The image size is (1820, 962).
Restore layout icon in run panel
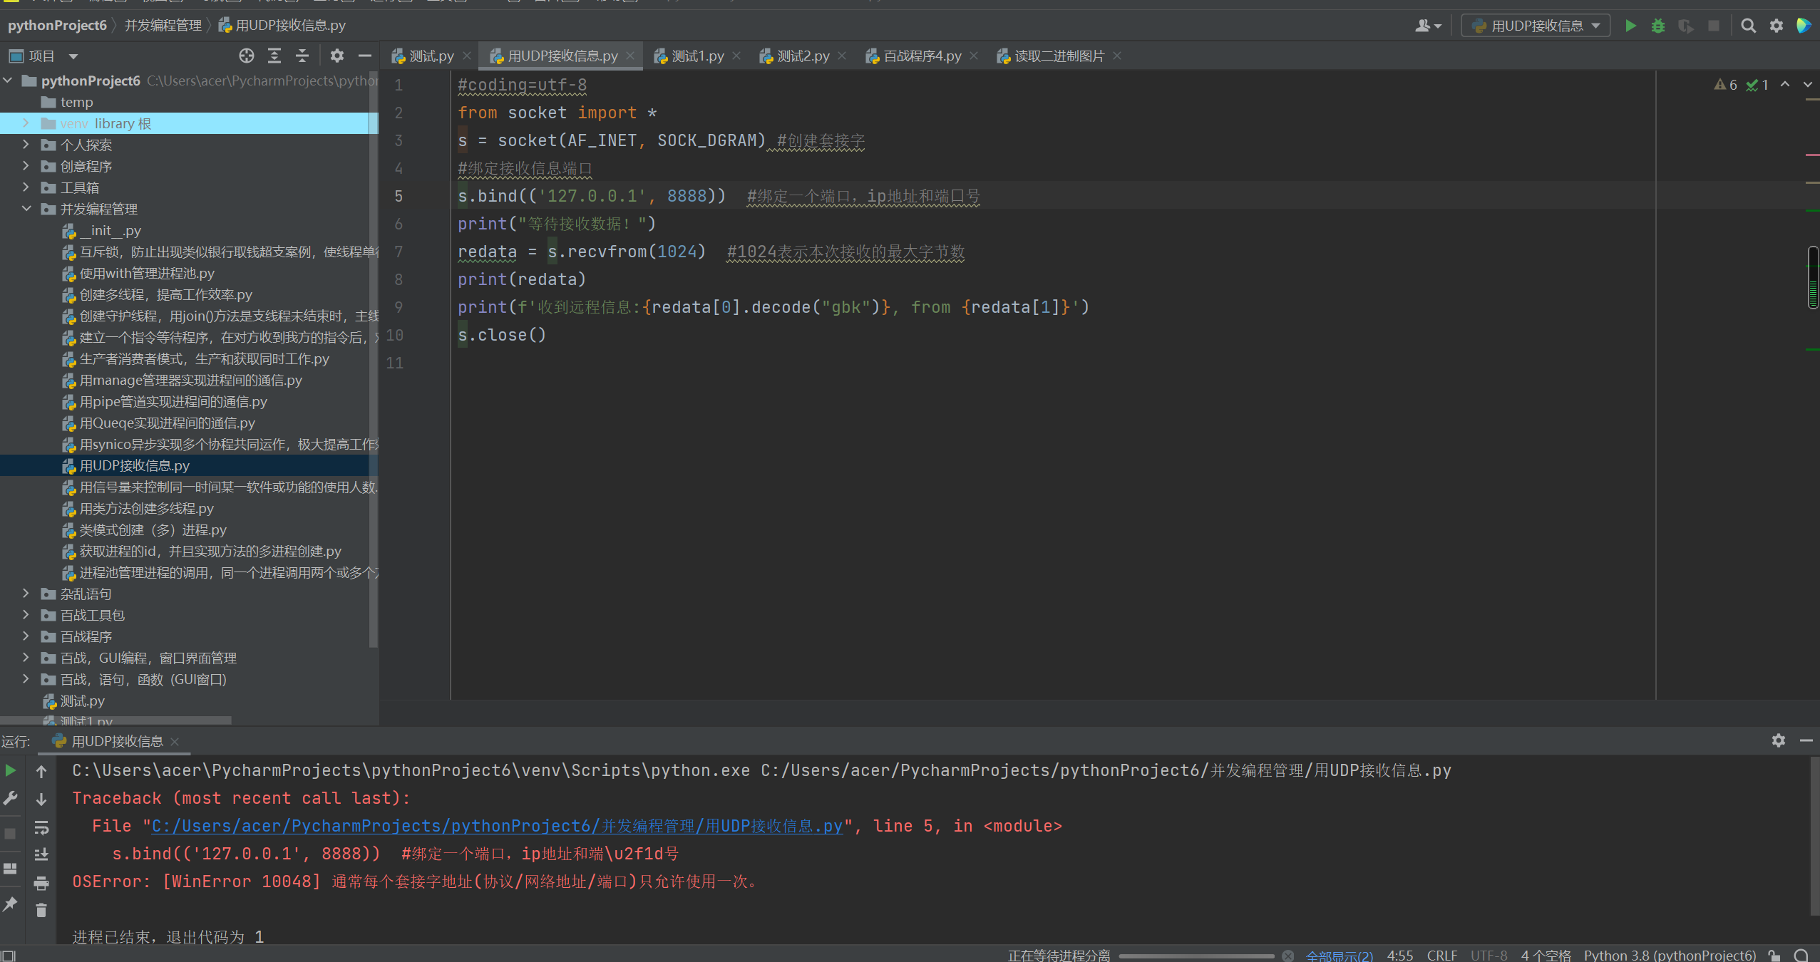(x=11, y=869)
